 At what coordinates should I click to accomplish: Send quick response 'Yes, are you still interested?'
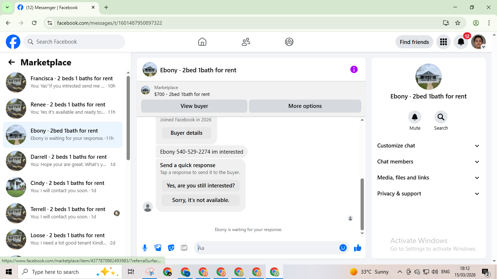coord(200,186)
